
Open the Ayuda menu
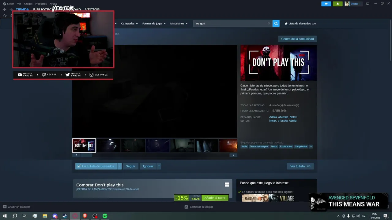point(53,4)
